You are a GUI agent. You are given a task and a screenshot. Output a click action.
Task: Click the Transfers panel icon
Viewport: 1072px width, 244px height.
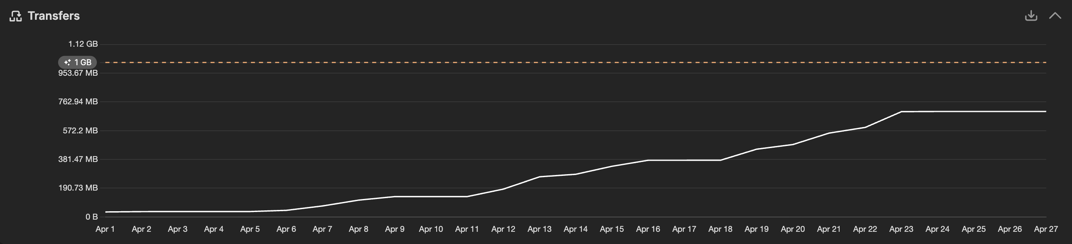click(x=16, y=16)
